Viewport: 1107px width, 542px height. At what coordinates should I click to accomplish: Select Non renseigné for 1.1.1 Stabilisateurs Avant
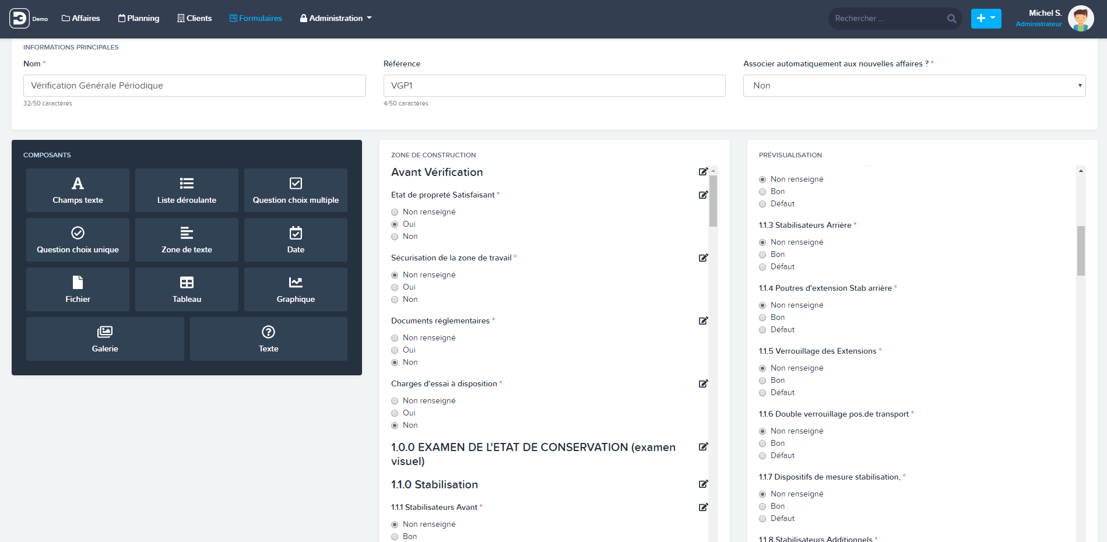click(x=395, y=525)
